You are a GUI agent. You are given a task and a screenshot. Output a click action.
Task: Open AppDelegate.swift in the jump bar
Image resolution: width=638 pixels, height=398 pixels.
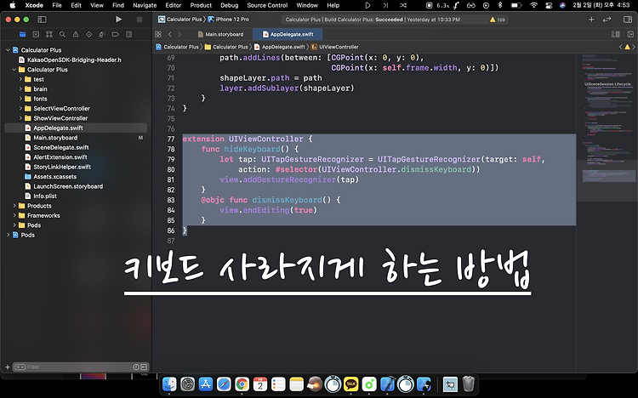[280, 47]
